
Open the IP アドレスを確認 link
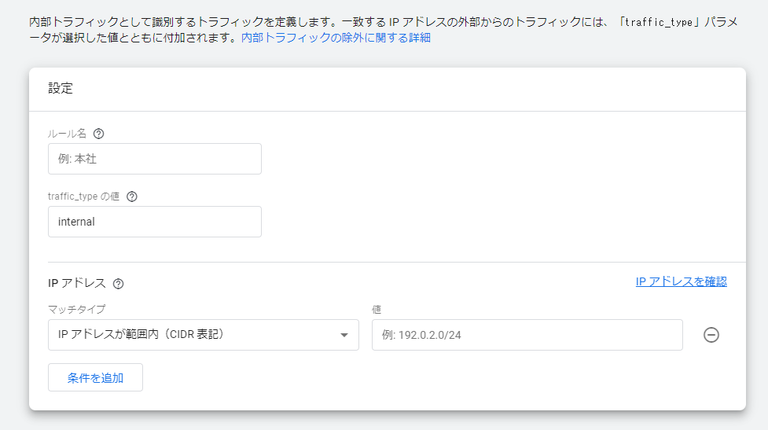[x=682, y=281]
